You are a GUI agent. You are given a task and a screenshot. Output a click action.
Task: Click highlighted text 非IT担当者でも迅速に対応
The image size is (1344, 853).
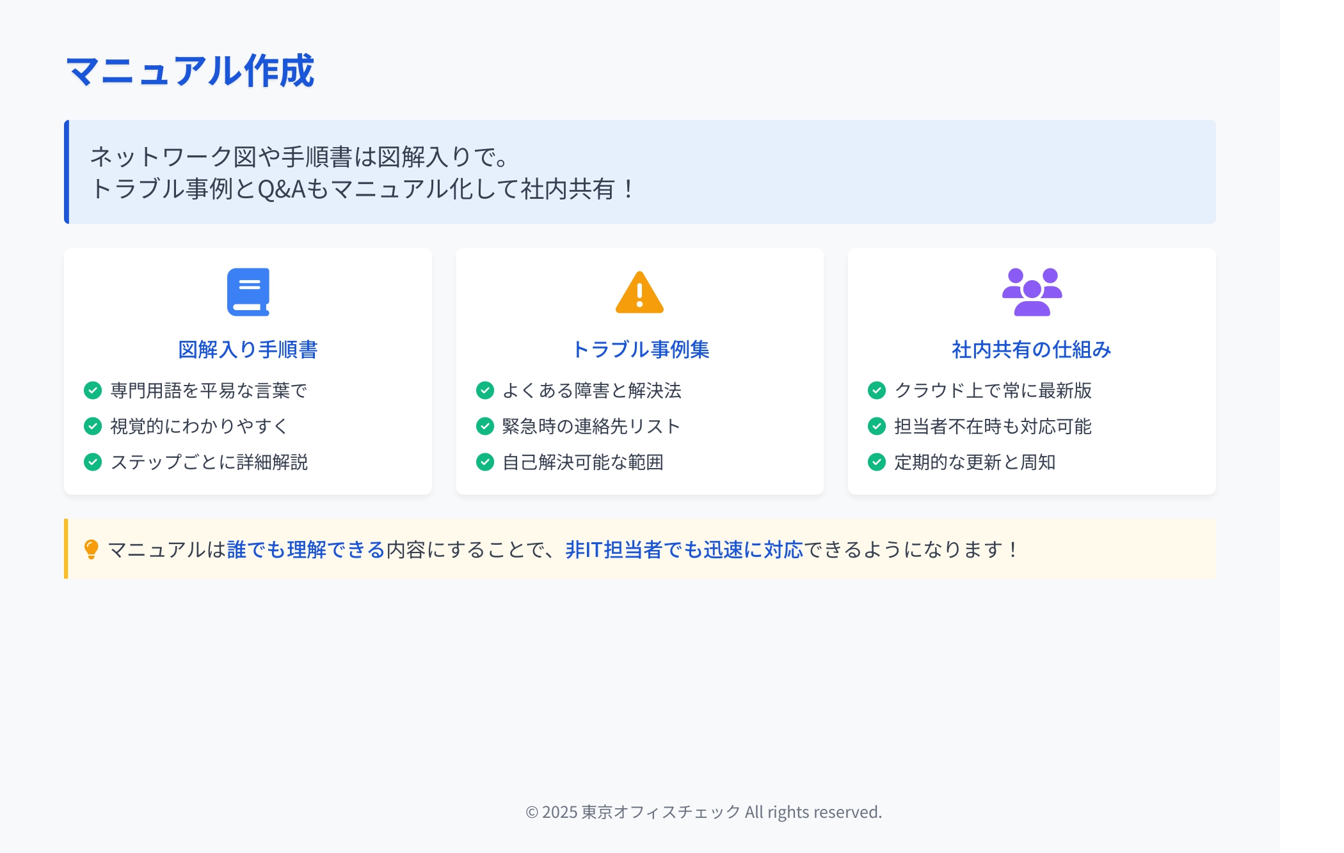[x=684, y=549]
